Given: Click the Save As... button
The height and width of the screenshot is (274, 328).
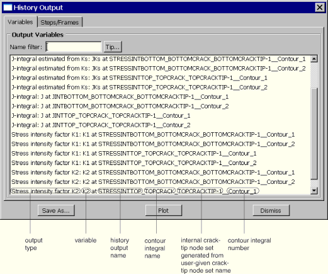Looking at the screenshot, I should [56, 210].
